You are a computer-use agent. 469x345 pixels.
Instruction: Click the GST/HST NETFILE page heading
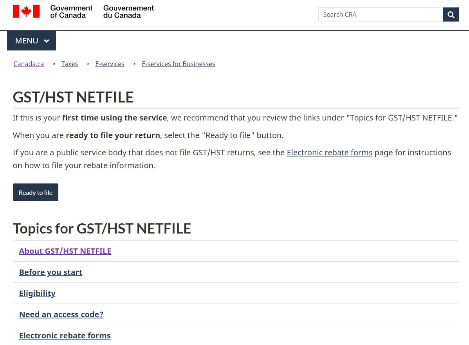coord(73,97)
